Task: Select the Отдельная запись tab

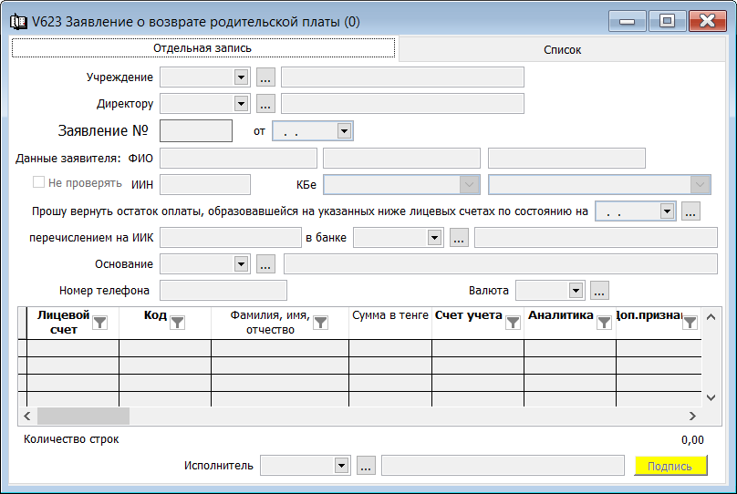Action: [203, 48]
